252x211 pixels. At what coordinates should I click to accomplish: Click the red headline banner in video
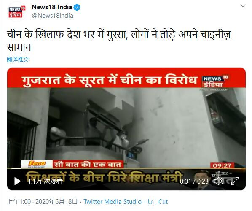click(x=126, y=78)
